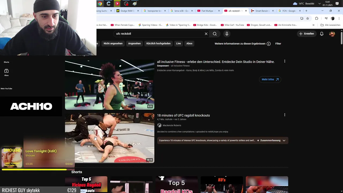Click the YouTube search magnifier button
Image resolution: width=343 pixels, height=193 pixels.
coord(215,34)
